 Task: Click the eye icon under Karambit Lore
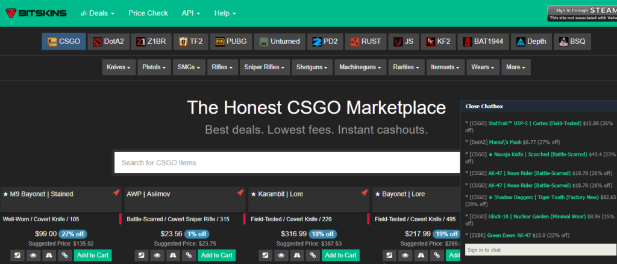point(281,256)
